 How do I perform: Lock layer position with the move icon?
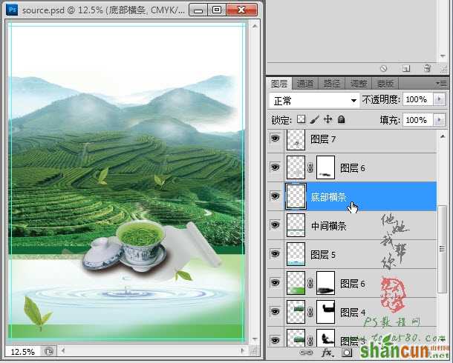tap(328, 119)
